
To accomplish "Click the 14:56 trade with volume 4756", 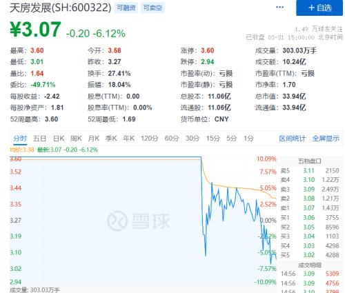I will [x=310, y=283].
